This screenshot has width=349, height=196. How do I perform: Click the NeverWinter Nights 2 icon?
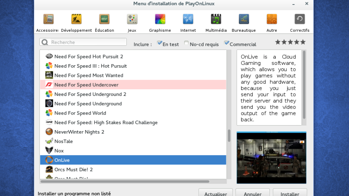[49, 132]
